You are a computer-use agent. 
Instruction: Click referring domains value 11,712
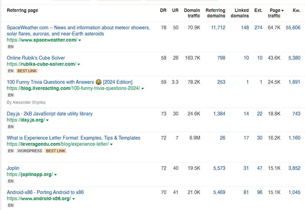pyautogui.click(x=218, y=27)
